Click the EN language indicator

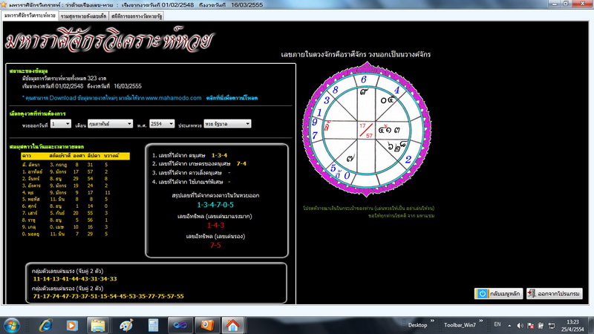point(497,324)
